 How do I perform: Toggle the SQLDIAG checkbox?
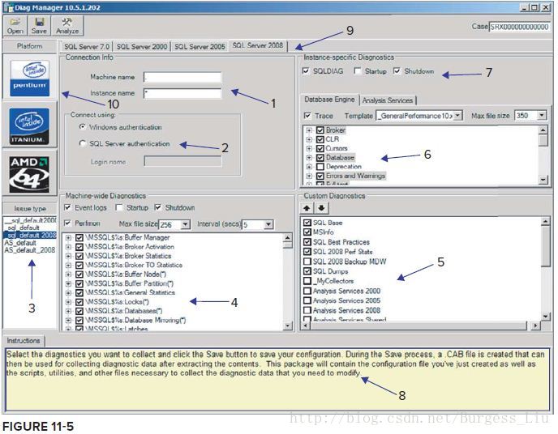point(306,71)
